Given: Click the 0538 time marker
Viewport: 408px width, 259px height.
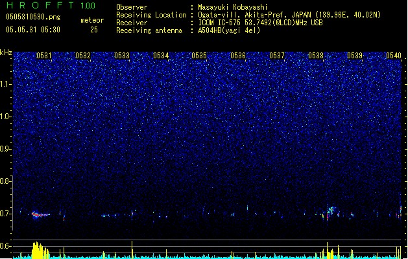Looking at the screenshot, I should (x=316, y=56).
